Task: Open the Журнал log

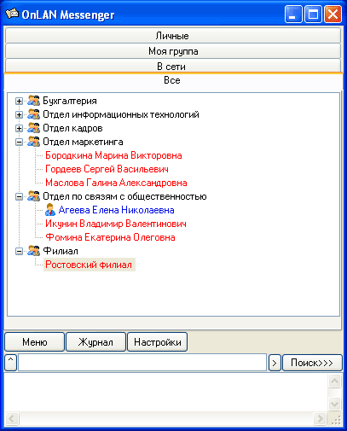Action: coord(95,342)
